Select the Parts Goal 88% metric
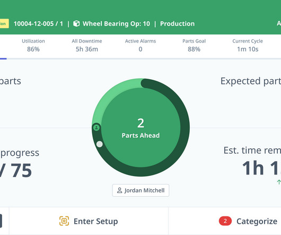This screenshot has width=281, height=235. (194, 45)
